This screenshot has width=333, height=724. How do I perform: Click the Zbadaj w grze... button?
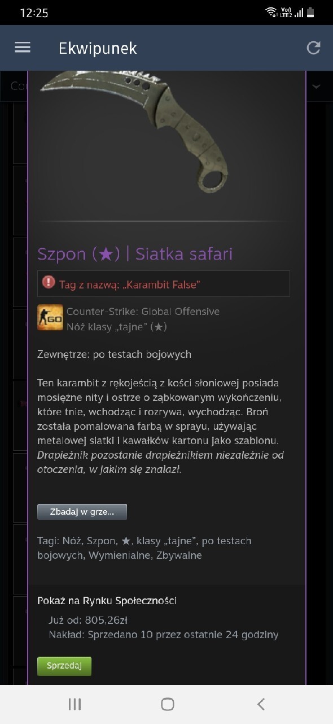pos(82,512)
